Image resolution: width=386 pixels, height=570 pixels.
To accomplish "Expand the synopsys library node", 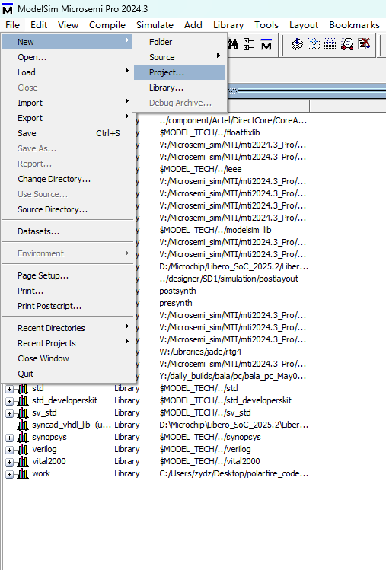I will pos(9,438).
